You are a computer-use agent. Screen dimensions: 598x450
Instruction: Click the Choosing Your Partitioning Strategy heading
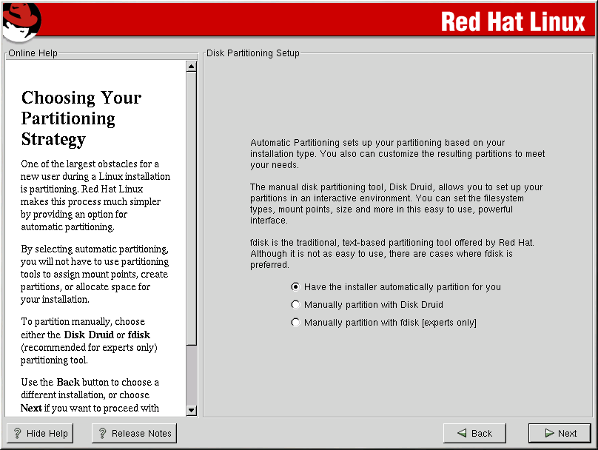pyautogui.click(x=81, y=118)
